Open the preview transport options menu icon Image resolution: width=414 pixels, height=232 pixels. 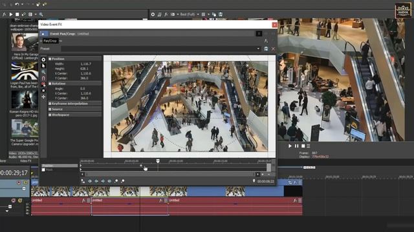pyautogui.click(x=309, y=146)
